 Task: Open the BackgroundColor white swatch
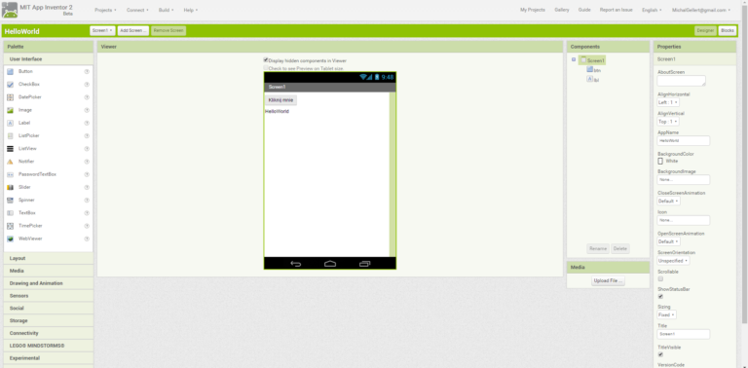(660, 161)
